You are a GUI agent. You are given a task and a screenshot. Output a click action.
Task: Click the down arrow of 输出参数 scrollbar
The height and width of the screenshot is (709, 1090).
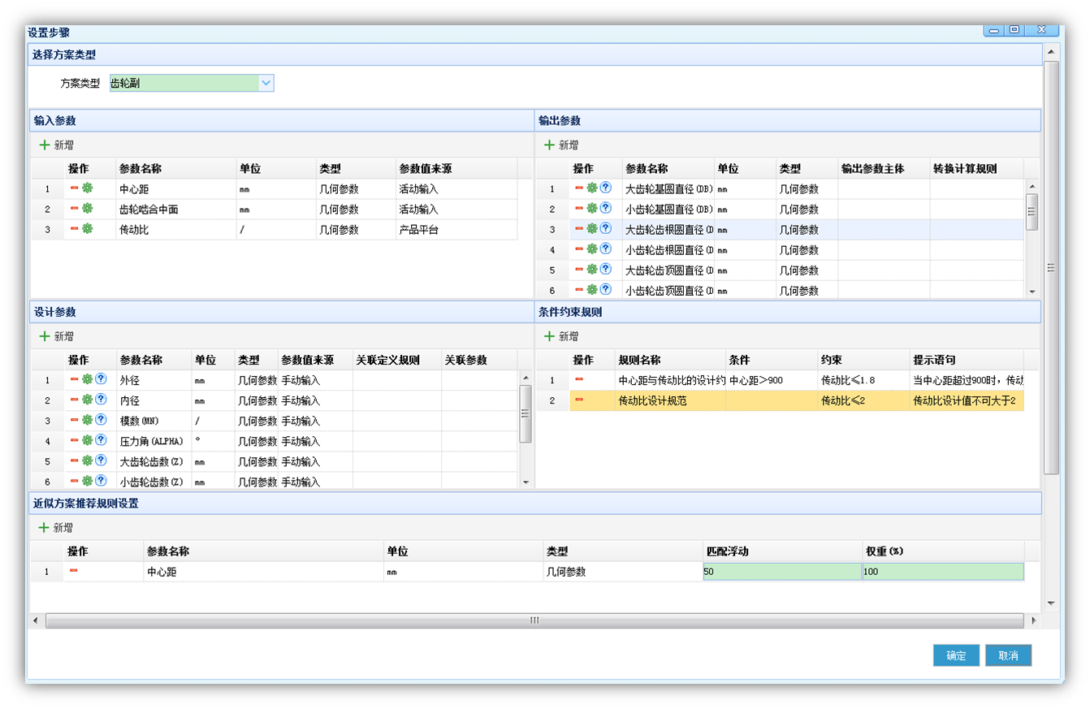point(1032,292)
